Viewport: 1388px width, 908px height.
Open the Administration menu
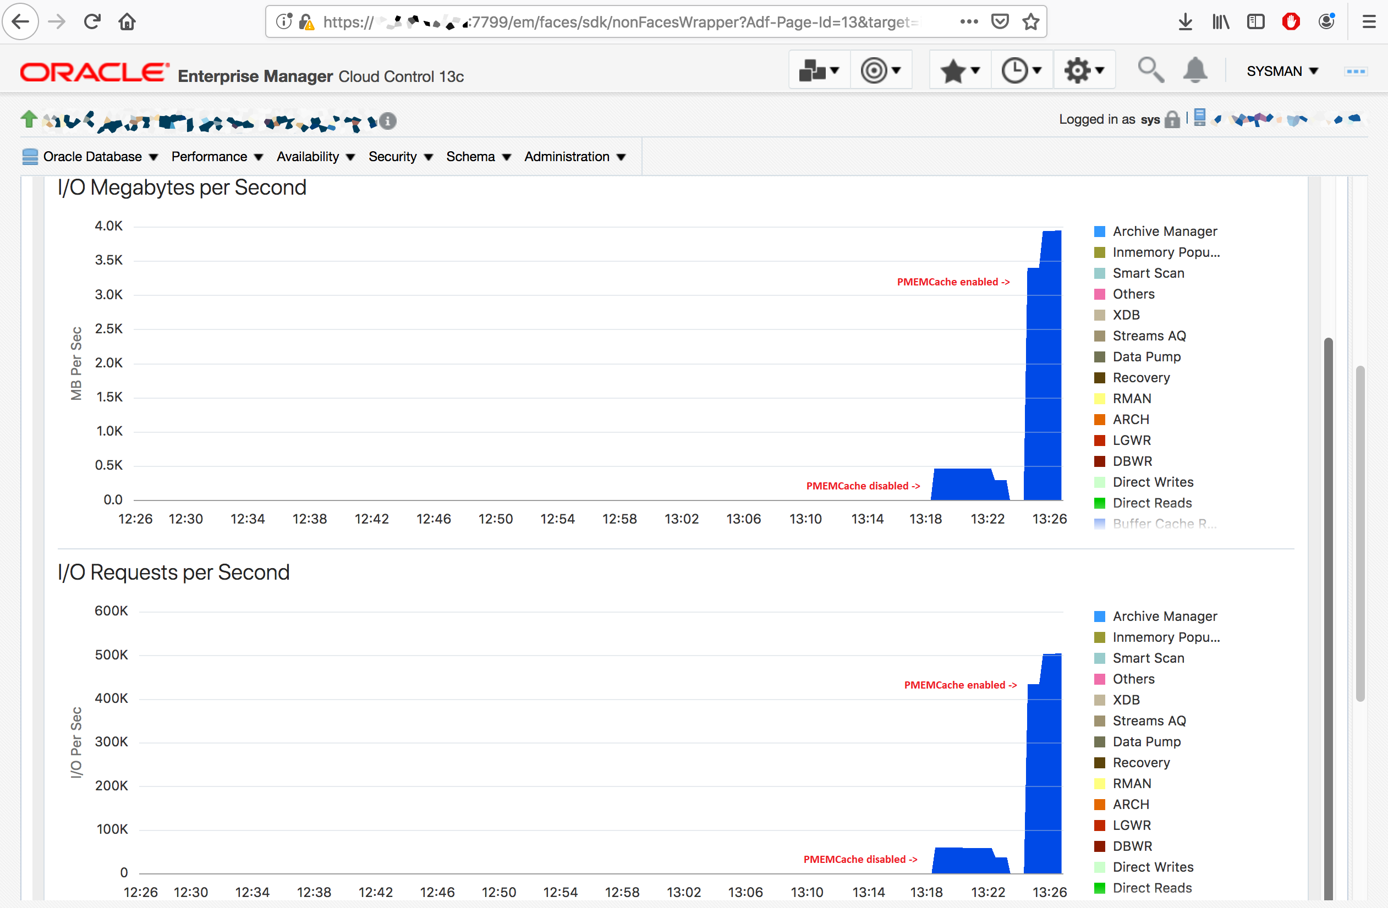click(x=574, y=157)
